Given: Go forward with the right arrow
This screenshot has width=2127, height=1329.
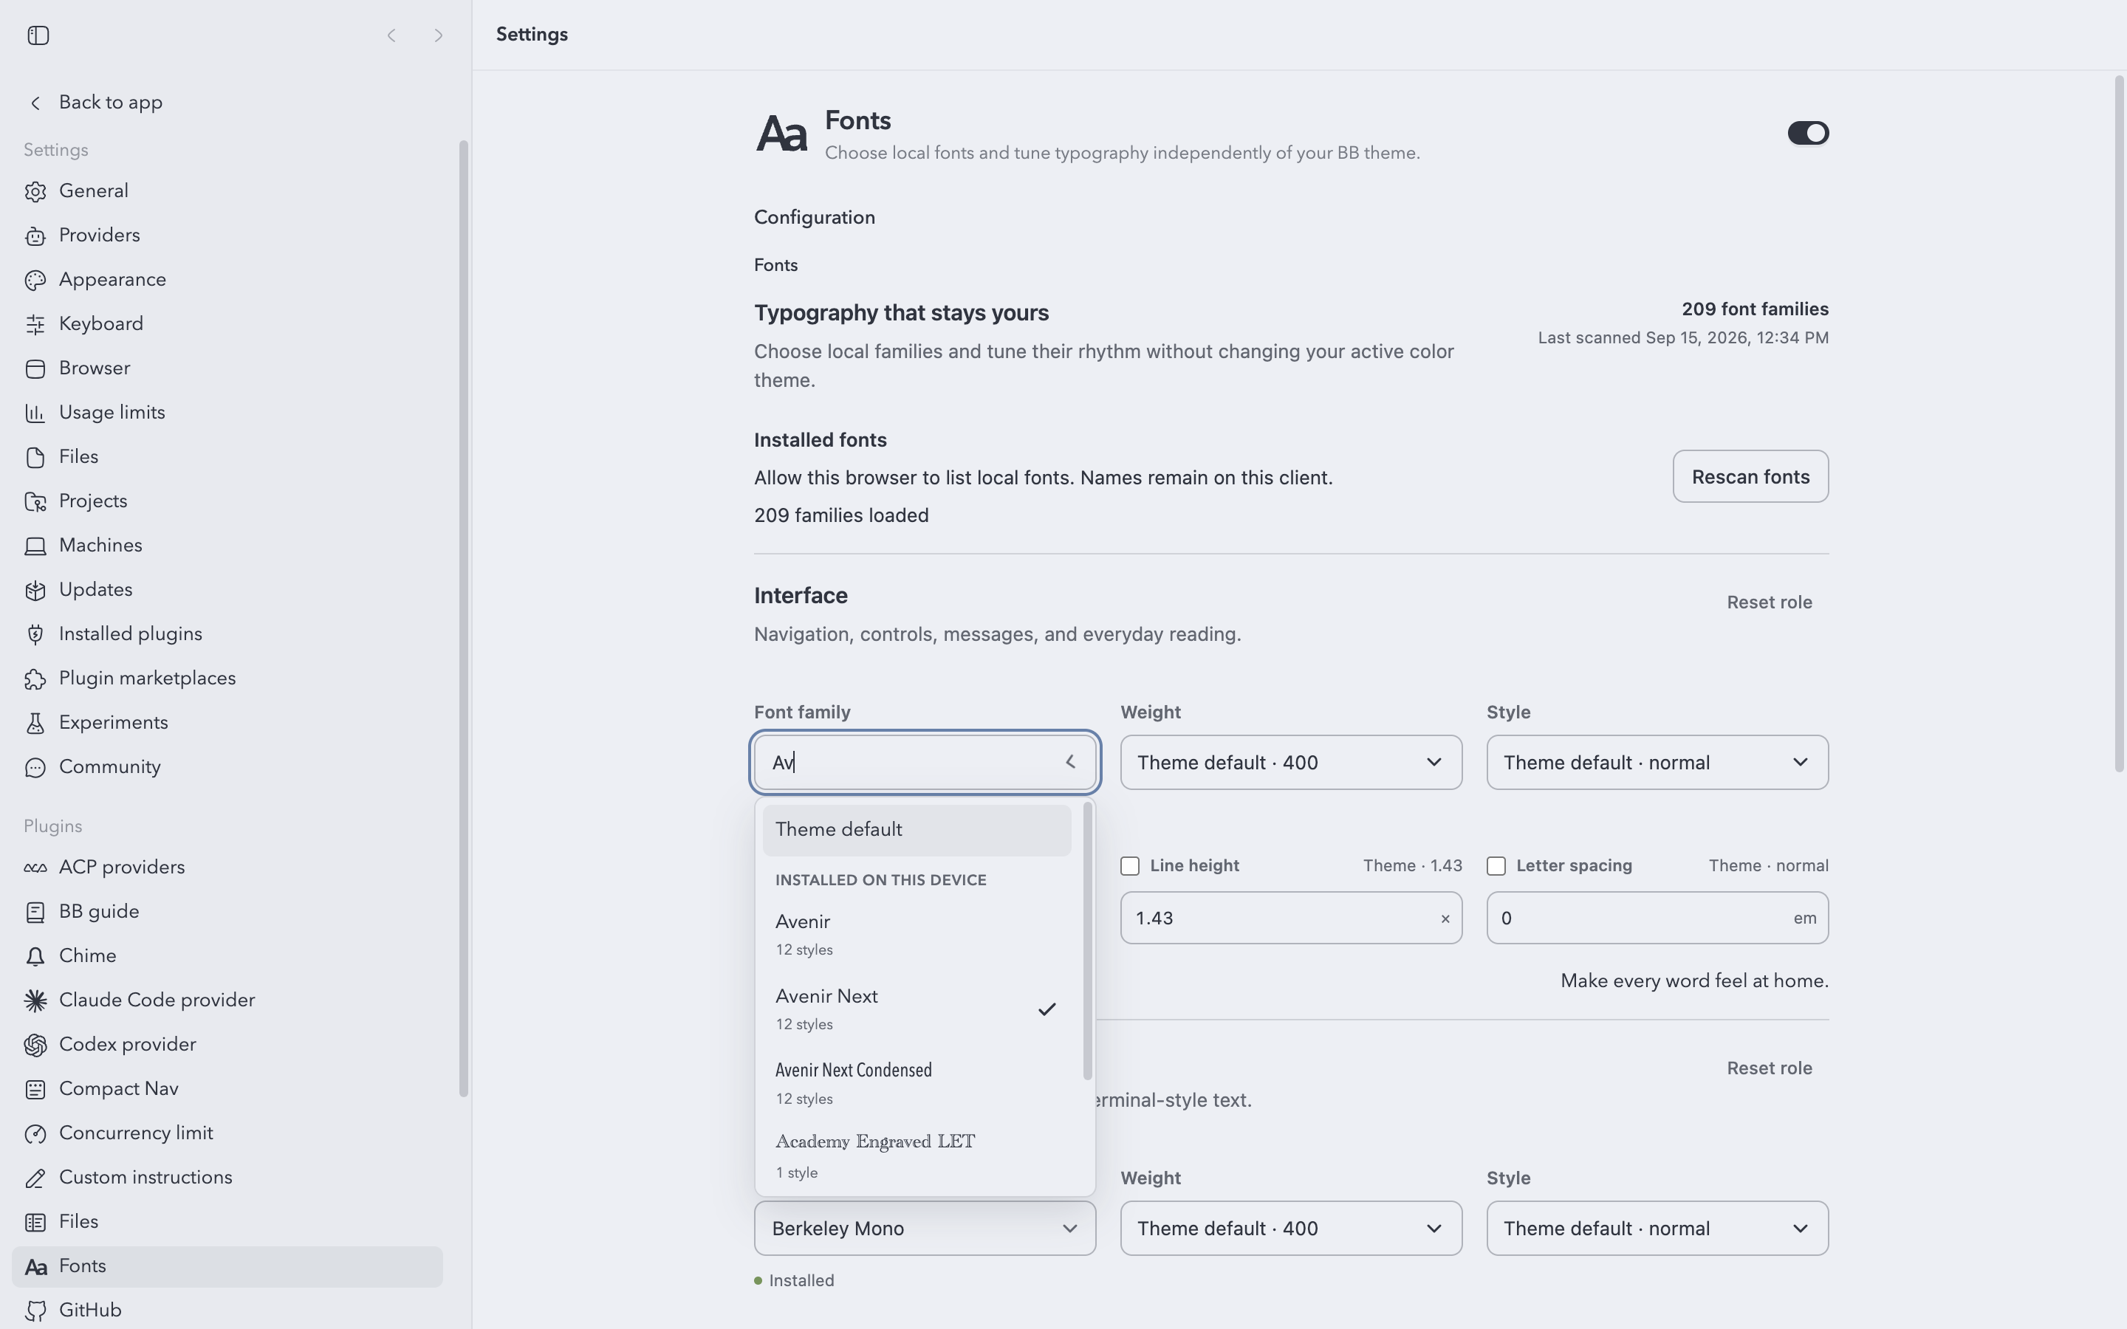Looking at the screenshot, I should tap(438, 35).
